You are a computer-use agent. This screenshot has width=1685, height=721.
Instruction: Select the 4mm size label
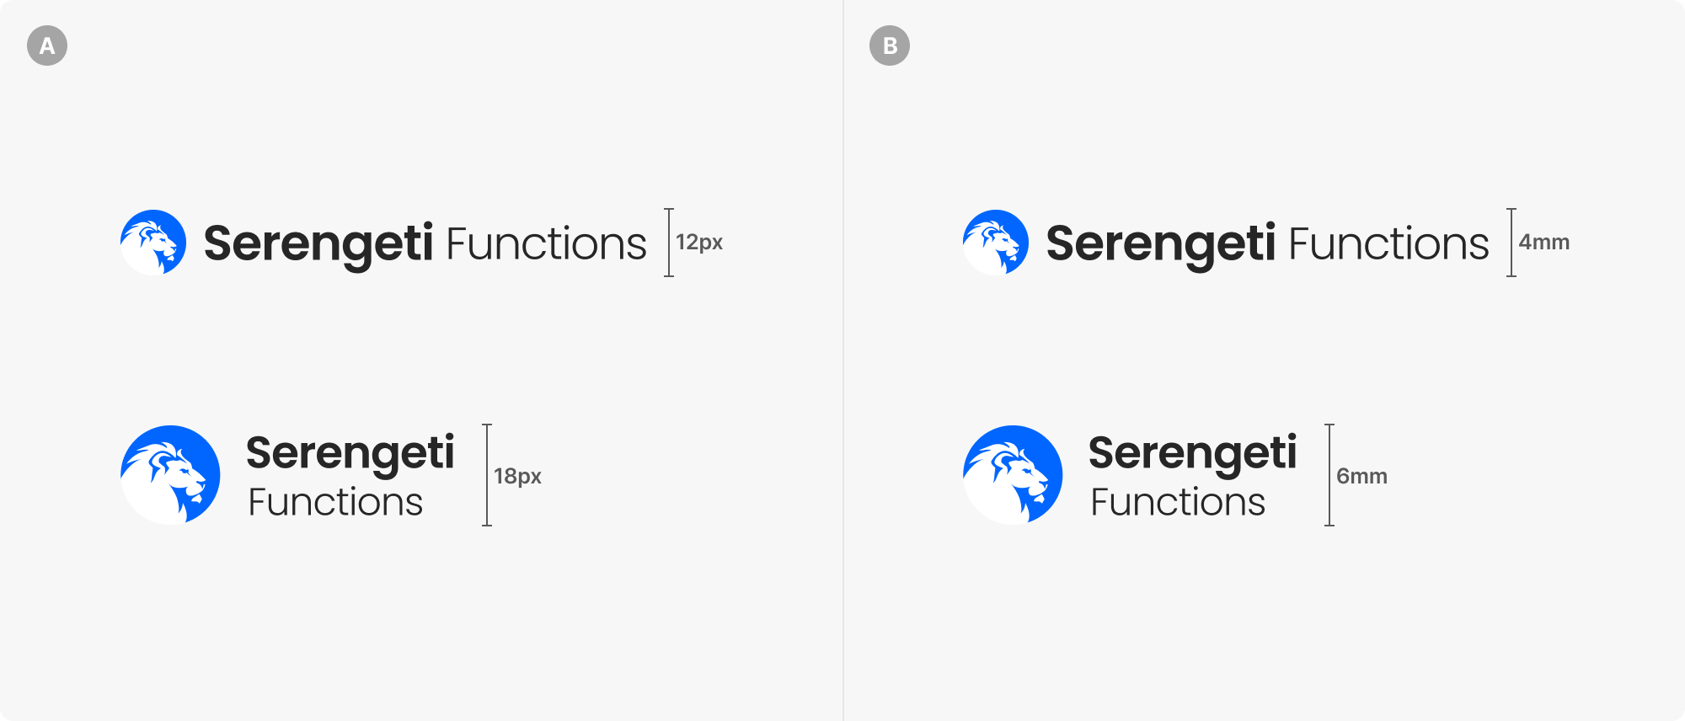[1544, 243]
